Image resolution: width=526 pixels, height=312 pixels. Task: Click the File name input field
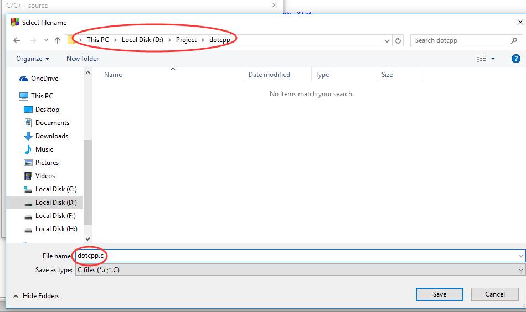pyautogui.click(x=300, y=256)
